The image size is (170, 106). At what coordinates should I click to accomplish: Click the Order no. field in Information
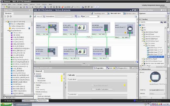click(x=157, y=90)
